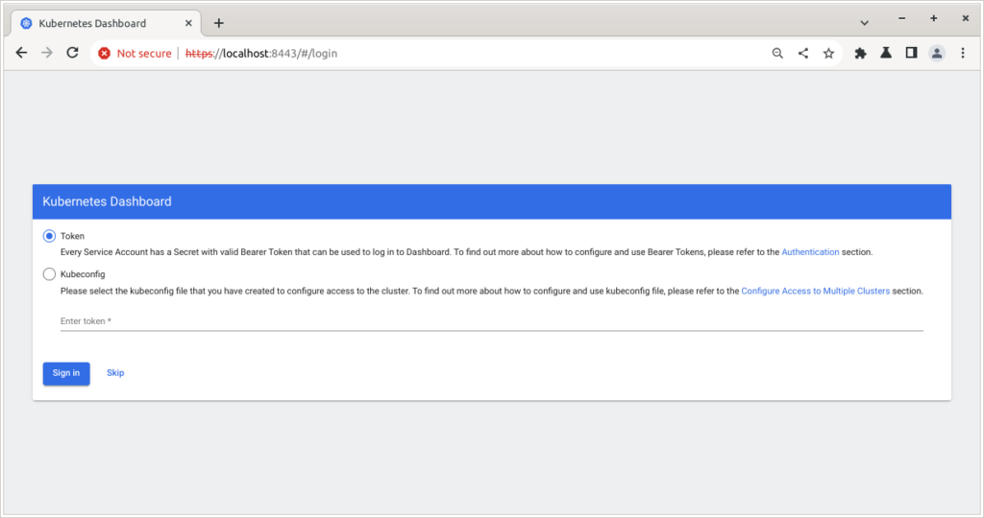Reload the Kubernetes Dashboard page
The height and width of the screenshot is (518, 984).
coord(72,54)
